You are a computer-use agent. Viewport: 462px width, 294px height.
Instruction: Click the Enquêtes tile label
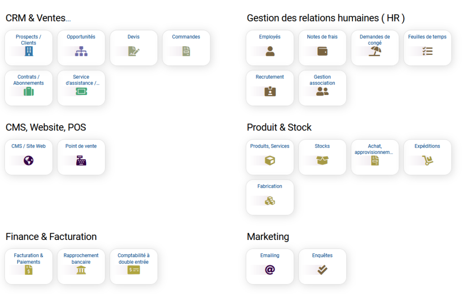coord(322,255)
